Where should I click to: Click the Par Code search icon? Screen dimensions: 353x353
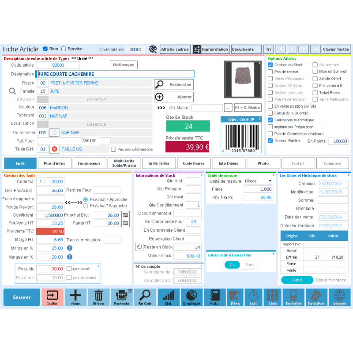tap(145, 297)
